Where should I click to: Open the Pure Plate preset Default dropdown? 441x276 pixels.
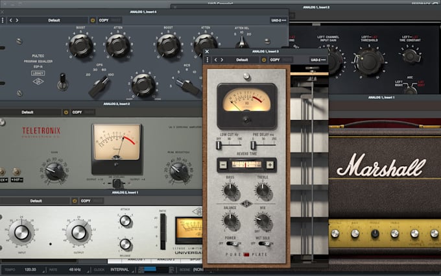coord(242,60)
